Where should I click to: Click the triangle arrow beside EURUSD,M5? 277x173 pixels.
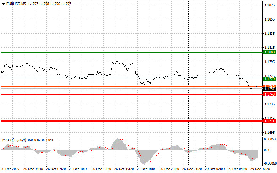click(3, 4)
